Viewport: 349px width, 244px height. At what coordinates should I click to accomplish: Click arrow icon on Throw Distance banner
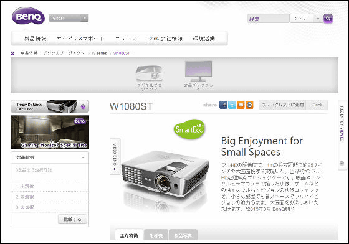83,106
